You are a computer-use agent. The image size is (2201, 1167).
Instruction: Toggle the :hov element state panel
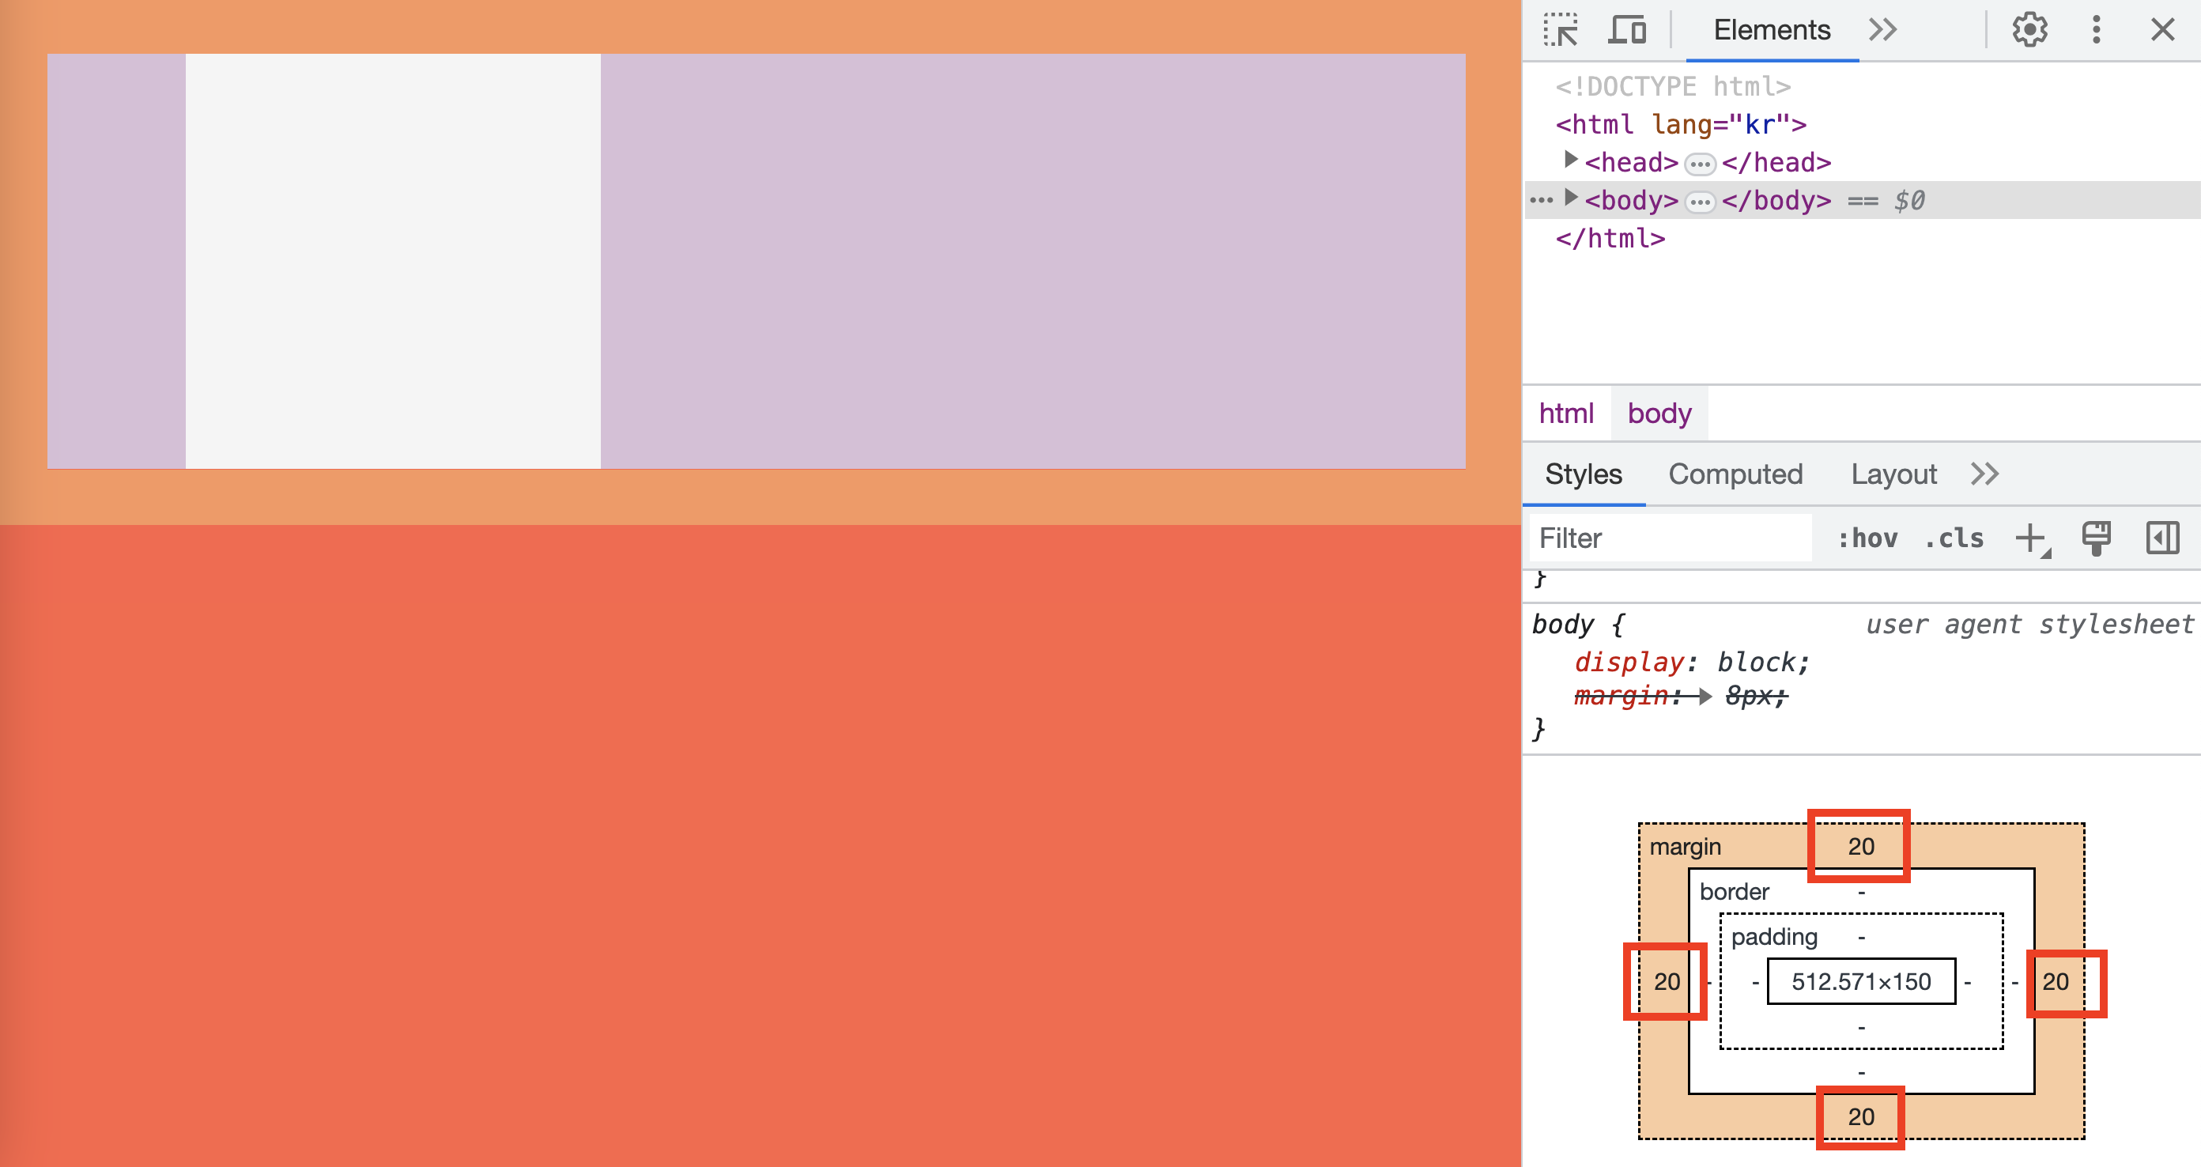point(1868,538)
